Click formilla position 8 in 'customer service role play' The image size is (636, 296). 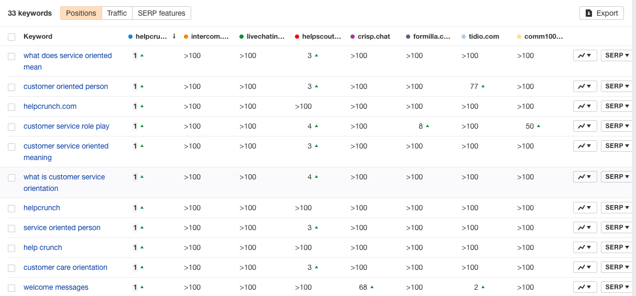[421, 126]
